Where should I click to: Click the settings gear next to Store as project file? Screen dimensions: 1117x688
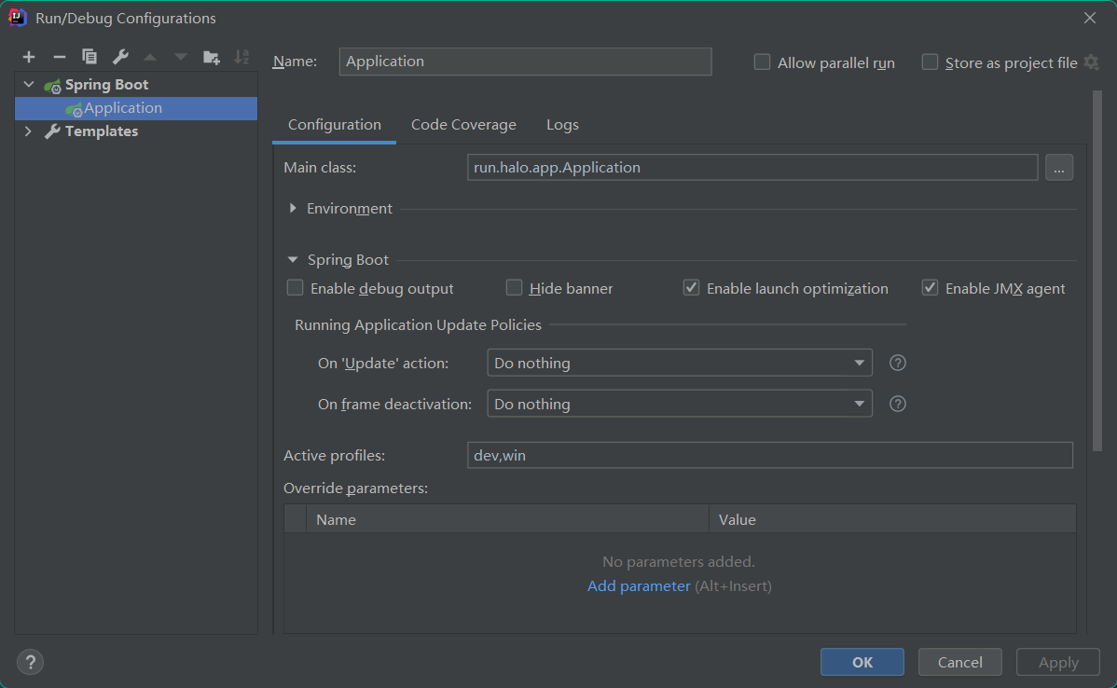1091,62
